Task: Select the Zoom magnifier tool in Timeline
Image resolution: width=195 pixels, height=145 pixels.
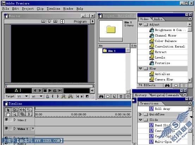Action: point(14,114)
